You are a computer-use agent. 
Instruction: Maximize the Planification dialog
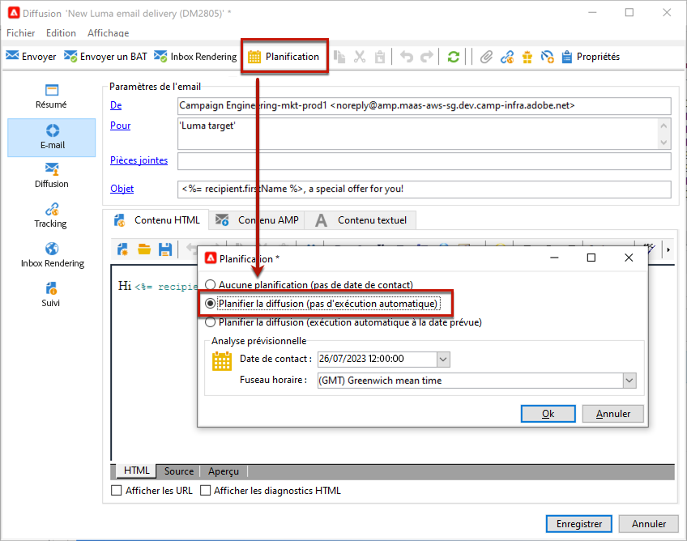coord(591,258)
